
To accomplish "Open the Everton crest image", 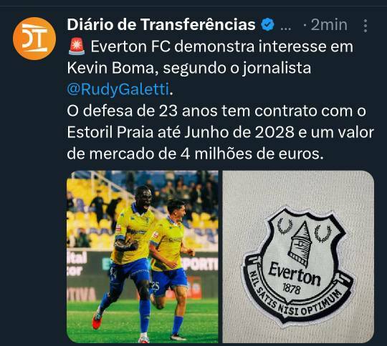I will click(298, 257).
